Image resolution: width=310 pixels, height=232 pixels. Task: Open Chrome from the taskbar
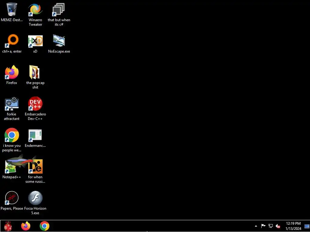(45, 226)
